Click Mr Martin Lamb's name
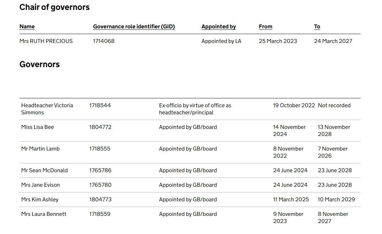Screen dimensions: 382x234 tap(41, 149)
